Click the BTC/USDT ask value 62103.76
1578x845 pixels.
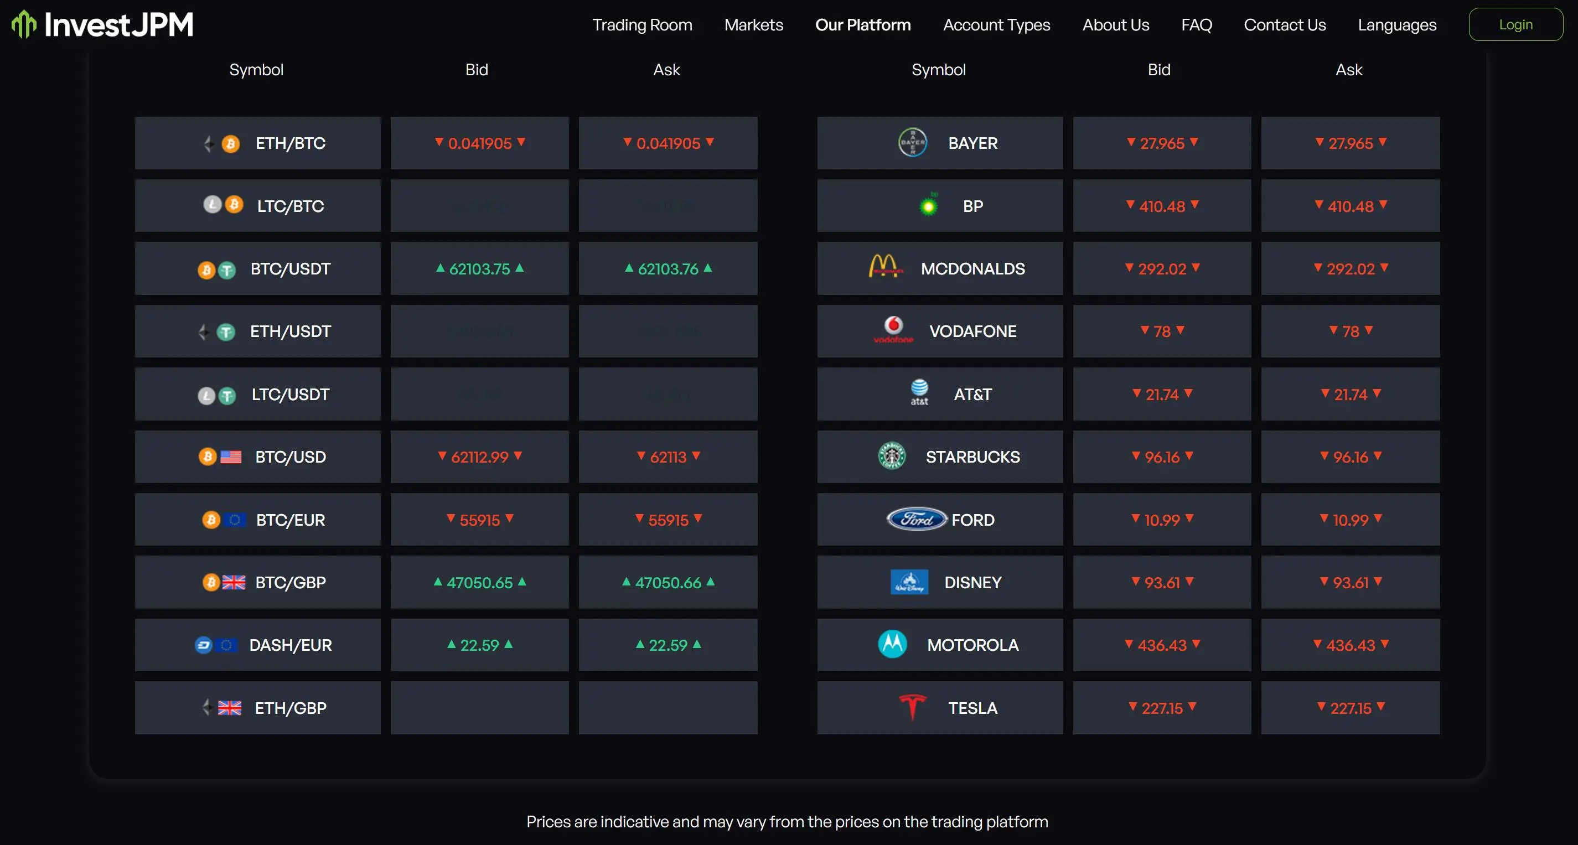click(x=668, y=269)
